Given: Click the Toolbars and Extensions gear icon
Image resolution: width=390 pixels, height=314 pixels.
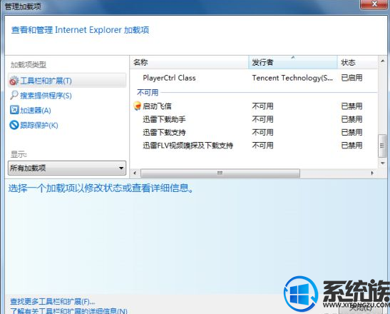Looking at the screenshot, I should (x=14, y=81).
